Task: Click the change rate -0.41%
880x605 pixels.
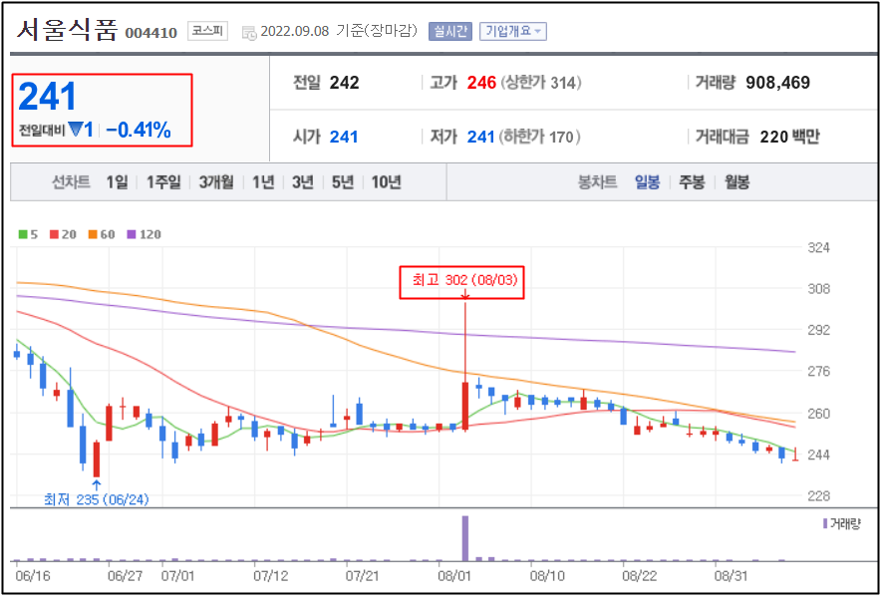Action: (139, 131)
